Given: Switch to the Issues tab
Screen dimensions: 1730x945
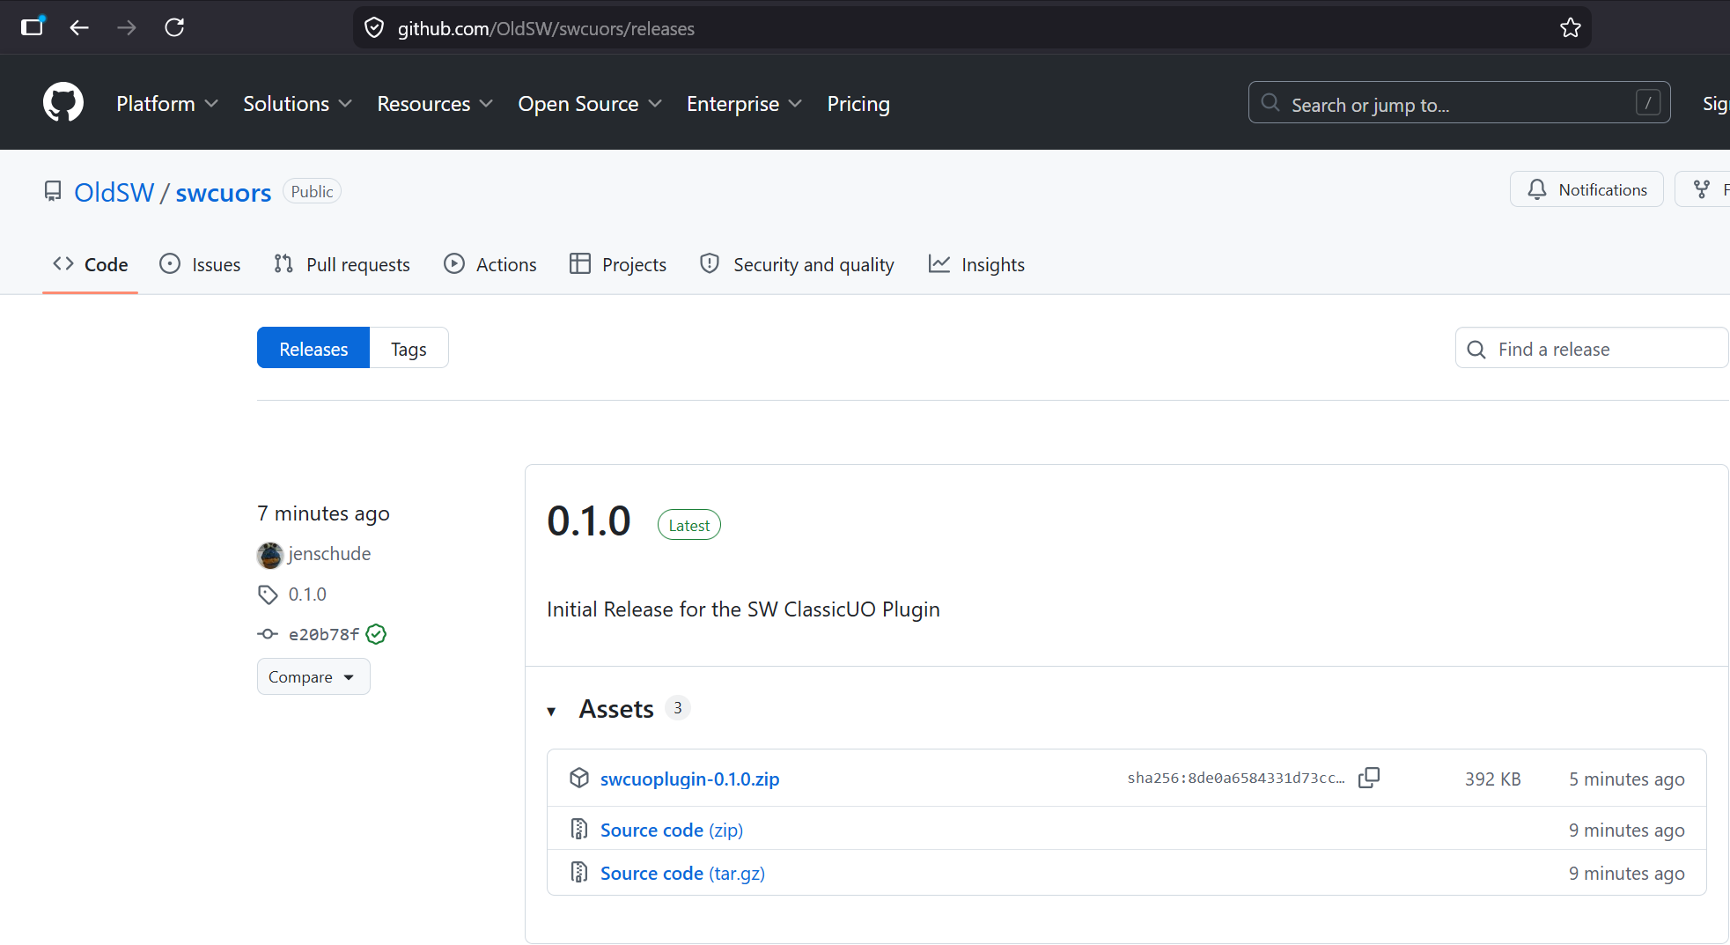Looking at the screenshot, I should (x=200, y=264).
